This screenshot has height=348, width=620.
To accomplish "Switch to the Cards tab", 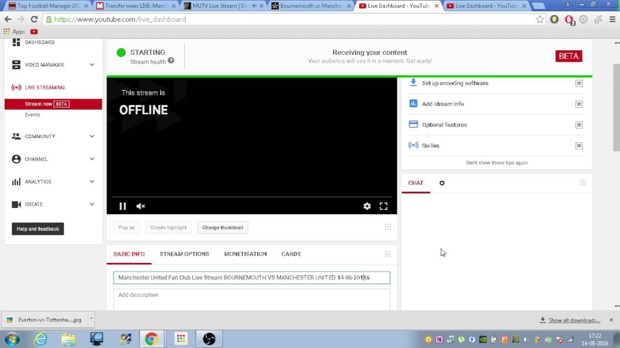I will (291, 254).
